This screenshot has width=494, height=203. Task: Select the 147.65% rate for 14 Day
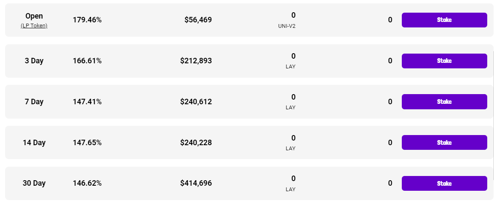click(87, 143)
